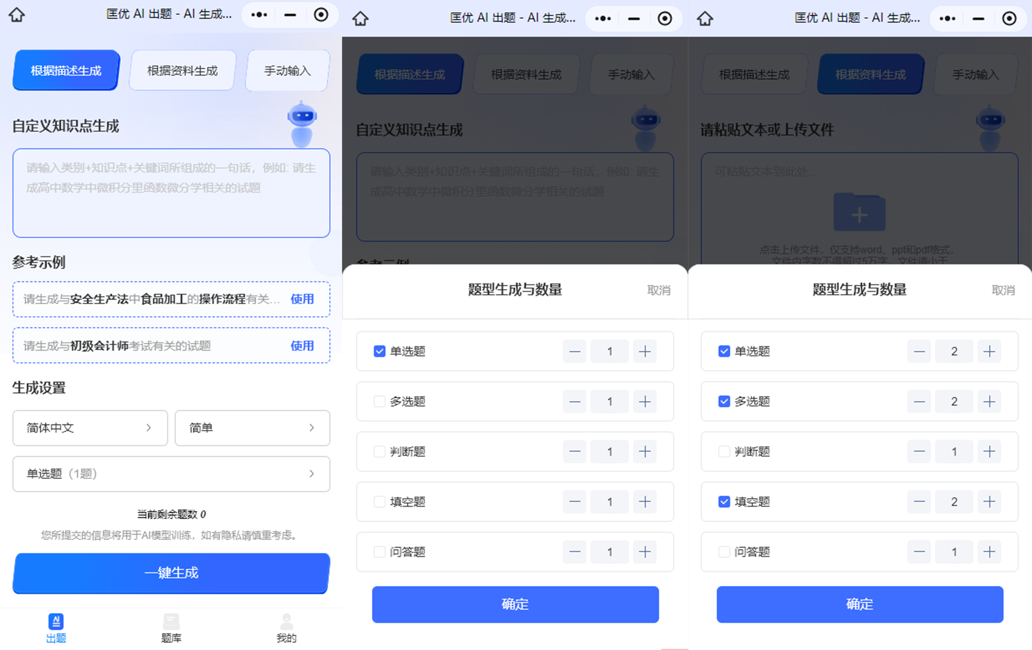The height and width of the screenshot is (650, 1032).
Task: Decrease 填空题 count in right panel
Action: 919,502
